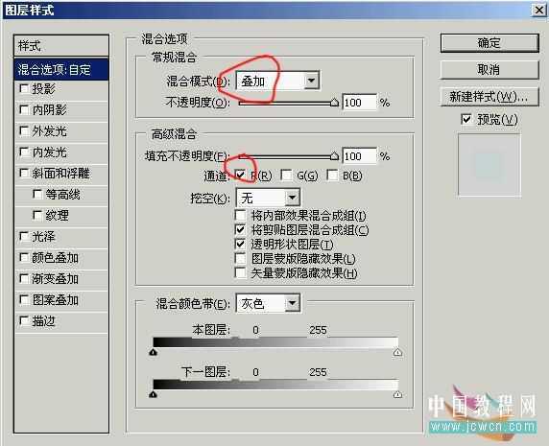
Task: Enable 外发光 outer glow checkbox
Action: tap(24, 130)
